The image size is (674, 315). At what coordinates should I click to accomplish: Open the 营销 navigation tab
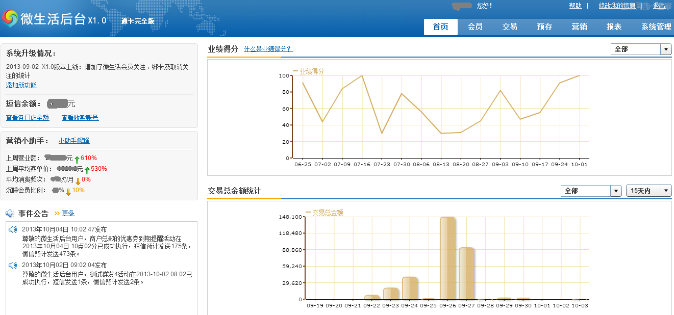[579, 27]
